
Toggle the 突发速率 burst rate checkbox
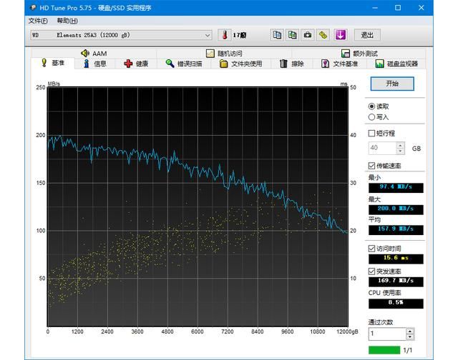click(x=371, y=271)
